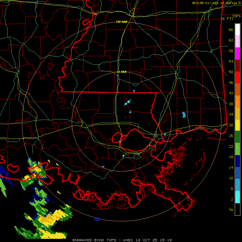Click the medium blue legend swatch
The width and height of the screenshot is (242, 242).
point(237,173)
